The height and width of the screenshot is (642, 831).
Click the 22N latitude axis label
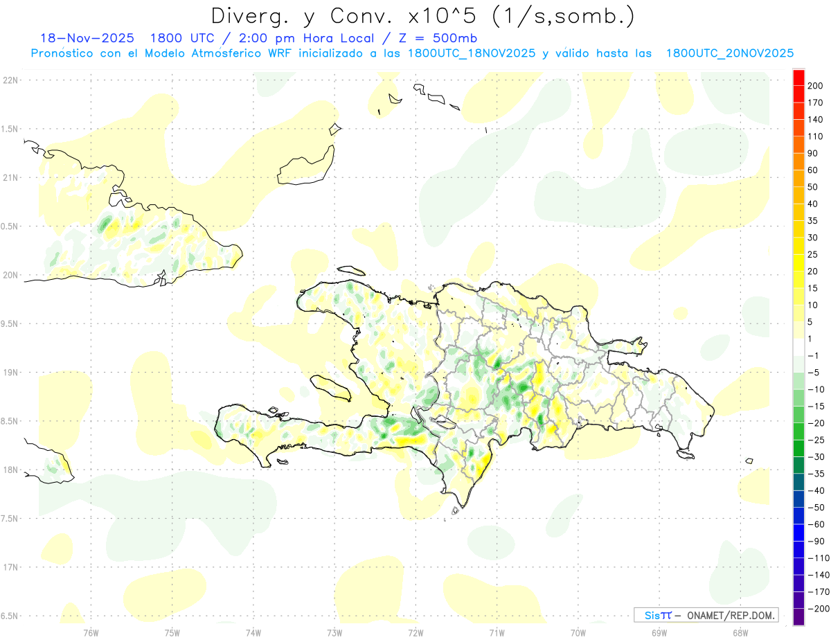10,80
